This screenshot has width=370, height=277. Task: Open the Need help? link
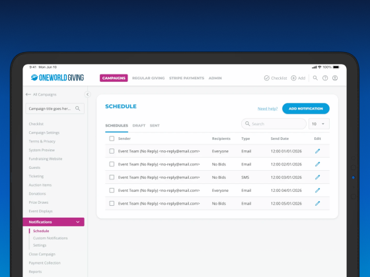(x=268, y=109)
